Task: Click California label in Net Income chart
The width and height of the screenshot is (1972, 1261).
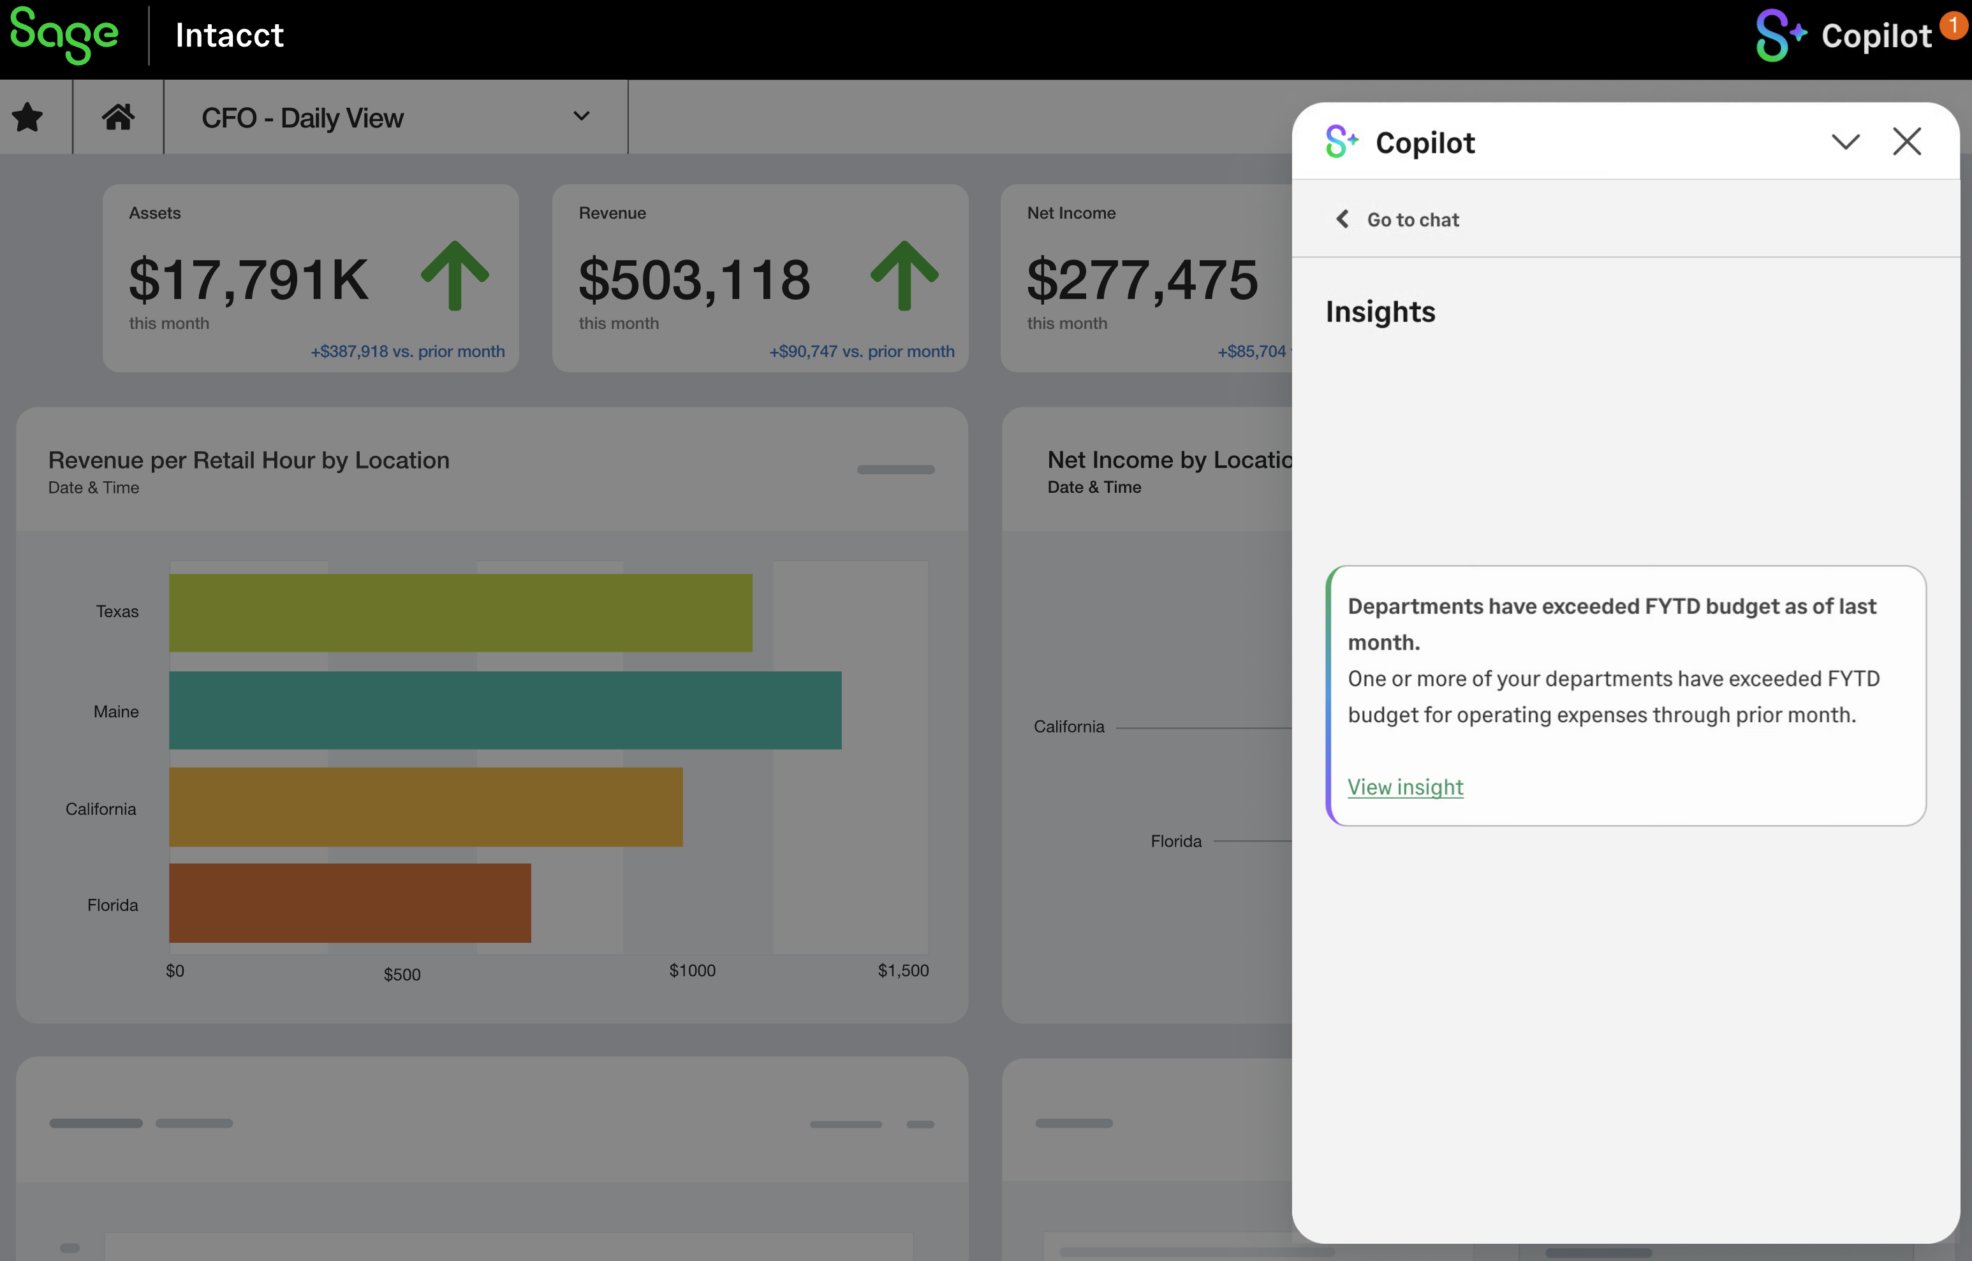Action: tap(1069, 727)
